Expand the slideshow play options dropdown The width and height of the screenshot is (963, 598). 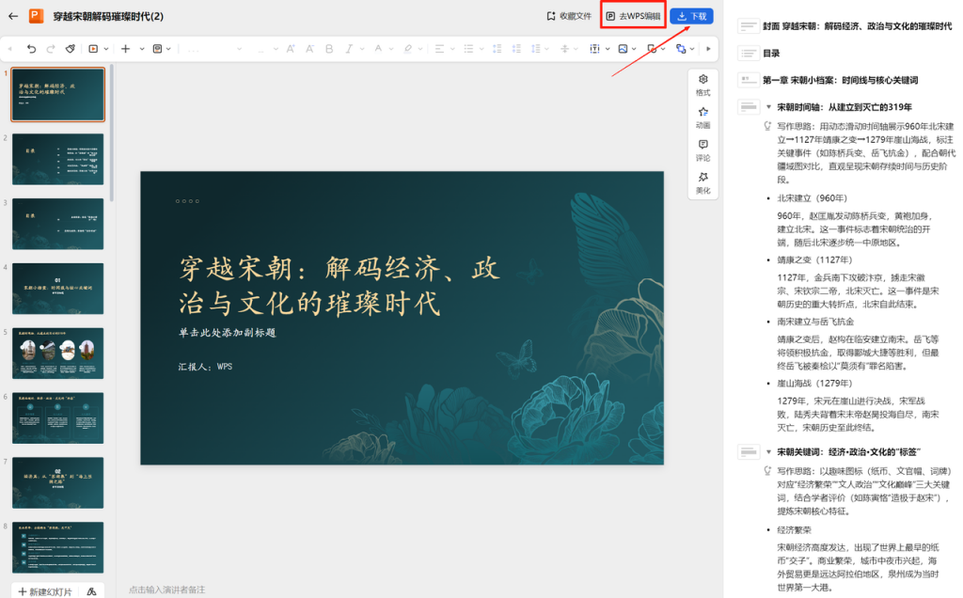click(106, 49)
